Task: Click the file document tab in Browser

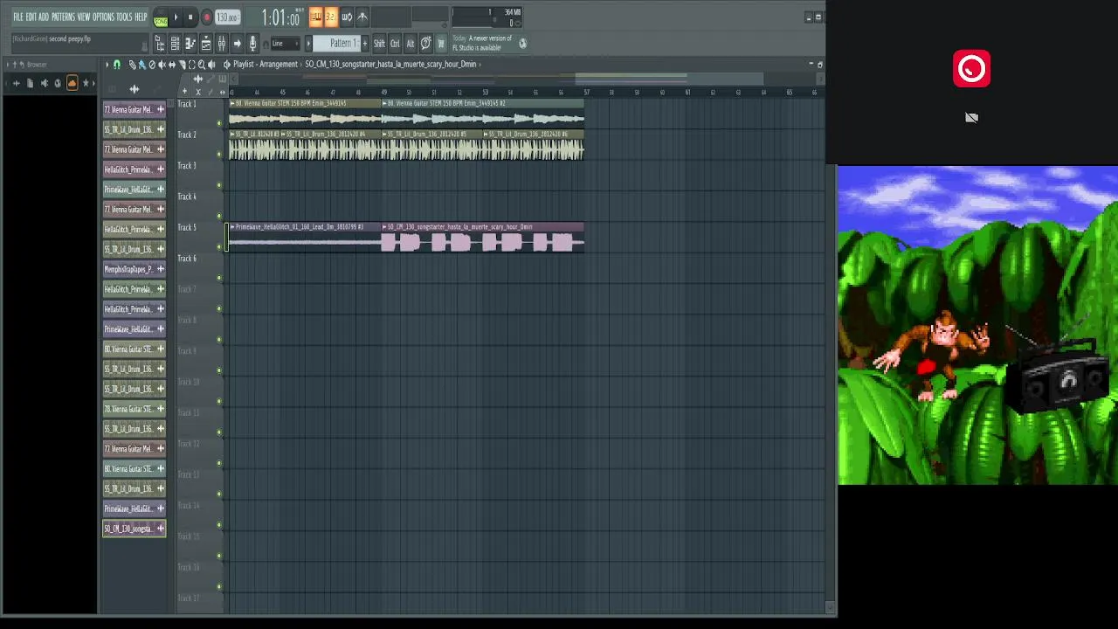Action: (x=30, y=83)
